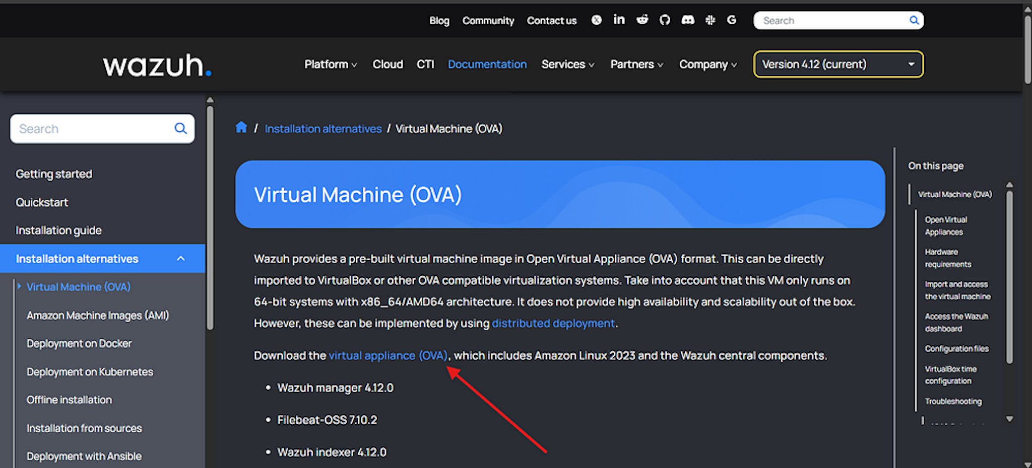The width and height of the screenshot is (1032, 468).
Task: Click the magnifier icon in top search bar
Action: (x=914, y=20)
